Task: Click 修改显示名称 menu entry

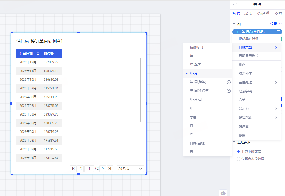Action: [248, 38]
